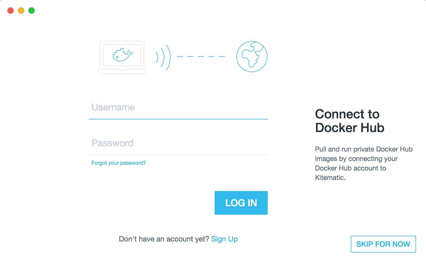This screenshot has height=262, width=426.
Task: Click the dashed connection line graphic
Action: pos(201,57)
